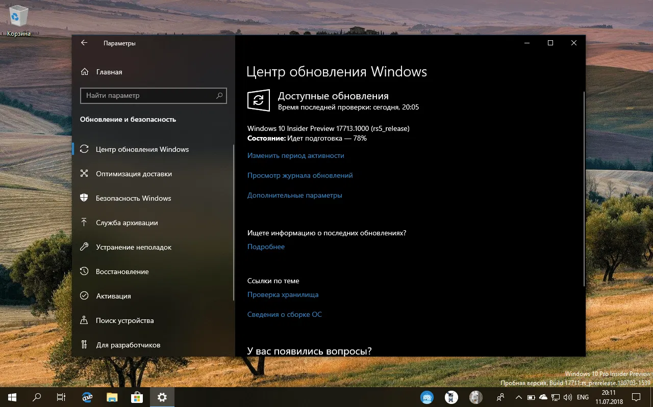The width and height of the screenshot is (653, 407).
Task: Select the Поиск устройства sidebar icon
Action: [84, 320]
